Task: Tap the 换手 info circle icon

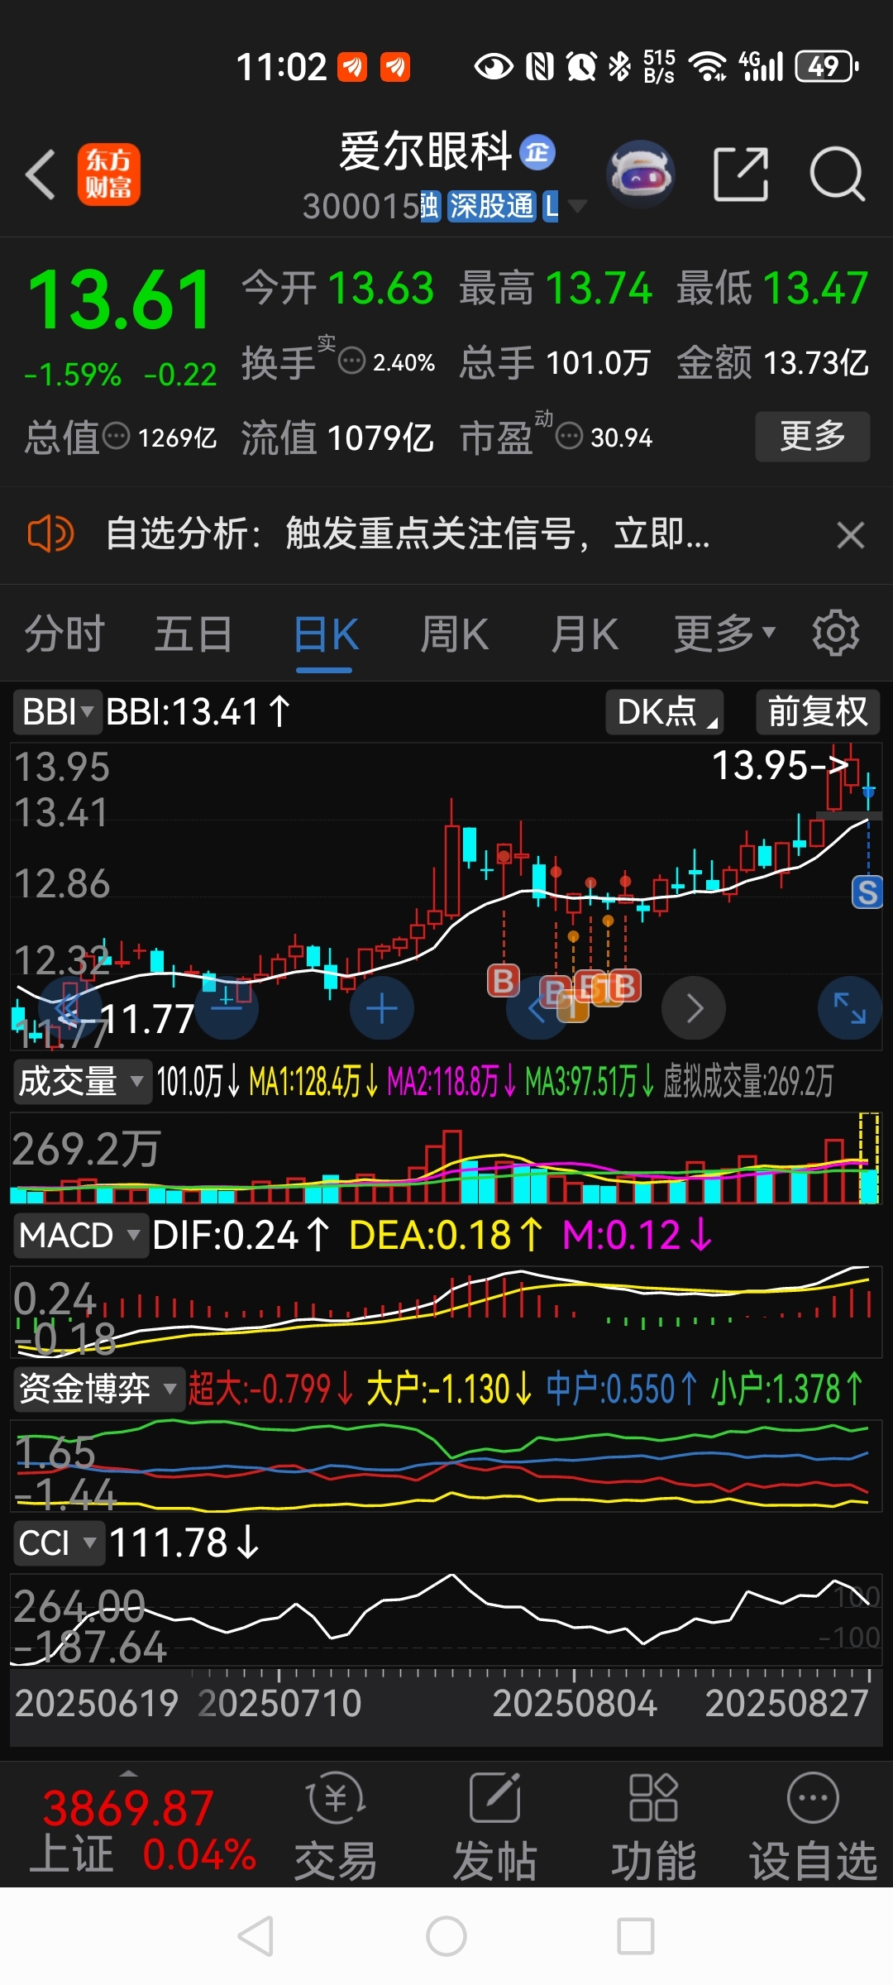Action: (x=352, y=361)
